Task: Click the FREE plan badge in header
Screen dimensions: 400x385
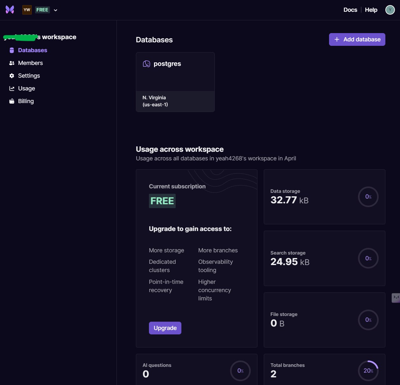Action: 42,10
